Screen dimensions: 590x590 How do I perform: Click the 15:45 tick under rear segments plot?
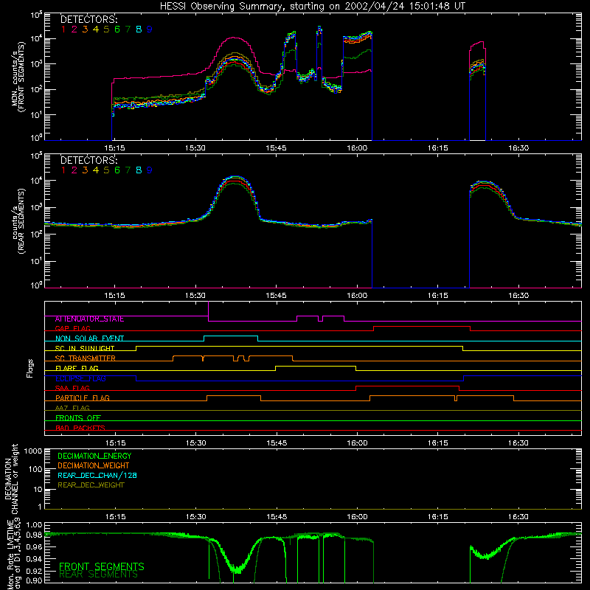(276, 296)
